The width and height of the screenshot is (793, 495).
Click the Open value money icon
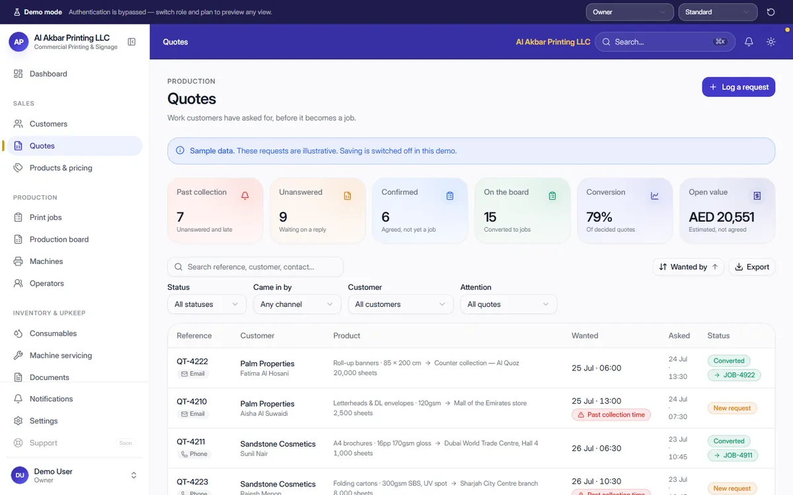[x=757, y=195]
